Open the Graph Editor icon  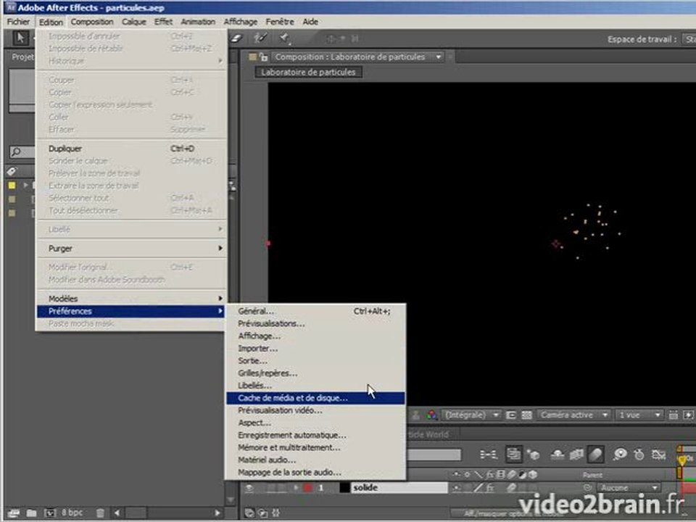[x=659, y=454]
